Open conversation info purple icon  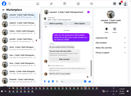[x=88, y=12]
